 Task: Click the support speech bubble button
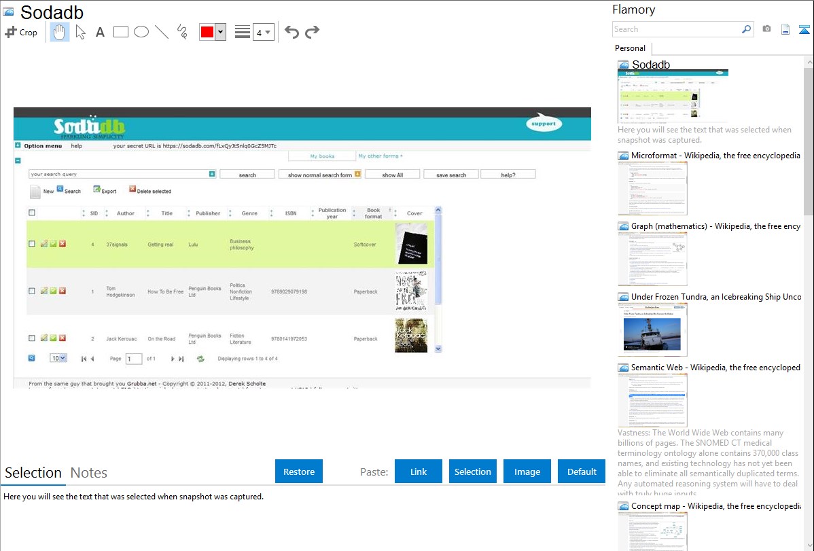[544, 123]
